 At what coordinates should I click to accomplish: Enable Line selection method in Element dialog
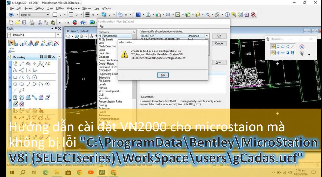(x=293, y=47)
